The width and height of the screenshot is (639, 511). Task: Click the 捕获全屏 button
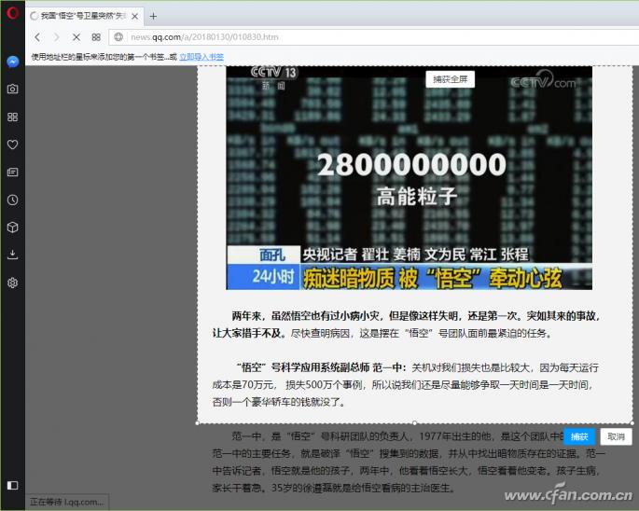coord(450,79)
